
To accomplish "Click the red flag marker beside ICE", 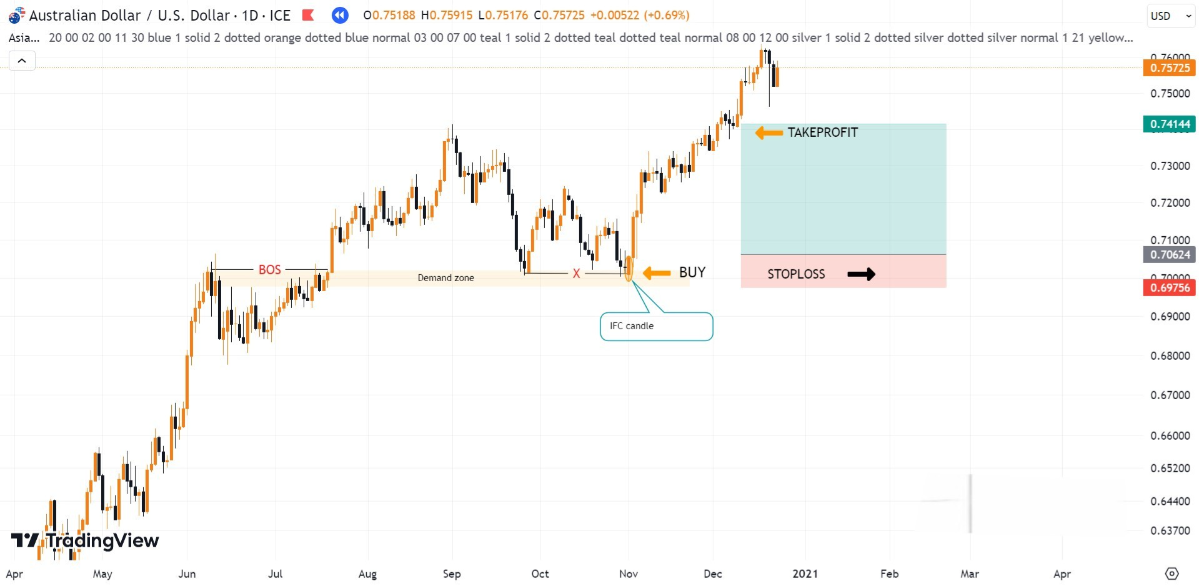I will [x=307, y=16].
